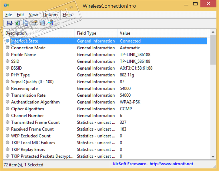This screenshot has width=219, height=171.
Task: Open the File menu
Action: point(9,15)
